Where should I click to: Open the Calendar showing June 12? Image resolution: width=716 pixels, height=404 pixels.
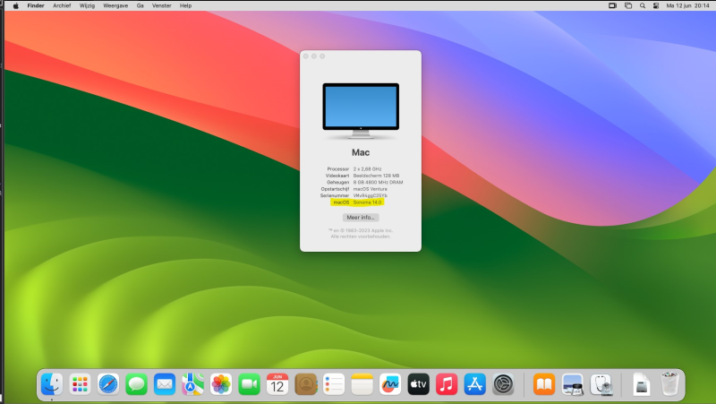277,384
